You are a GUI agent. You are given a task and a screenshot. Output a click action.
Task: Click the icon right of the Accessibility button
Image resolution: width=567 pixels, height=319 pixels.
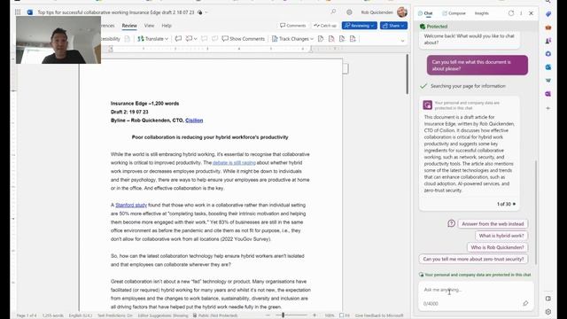click(128, 39)
